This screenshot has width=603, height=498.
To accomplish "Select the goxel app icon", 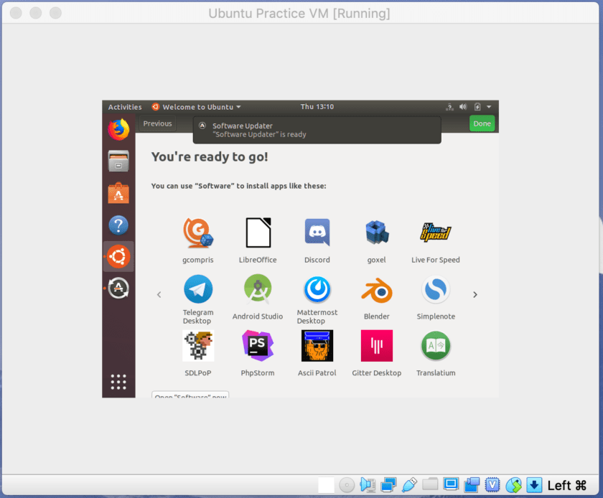I will click(x=377, y=232).
